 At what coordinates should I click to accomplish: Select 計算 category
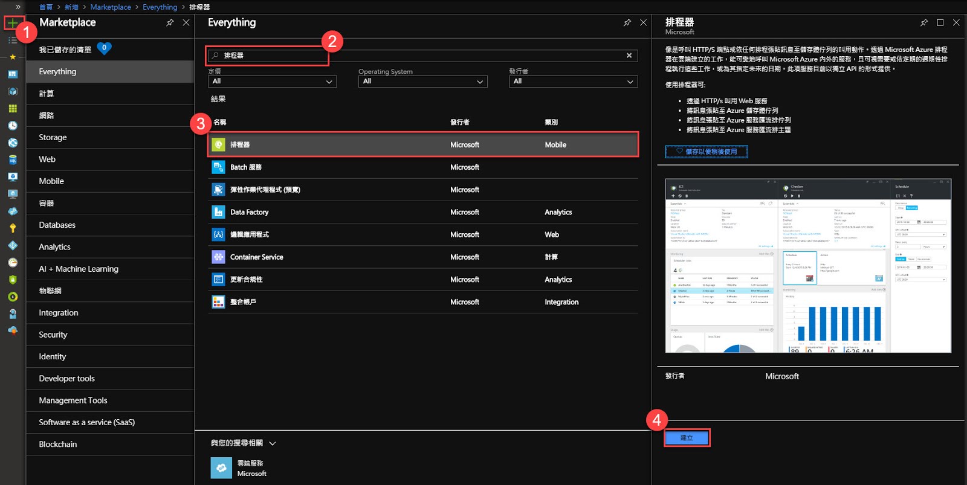110,94
